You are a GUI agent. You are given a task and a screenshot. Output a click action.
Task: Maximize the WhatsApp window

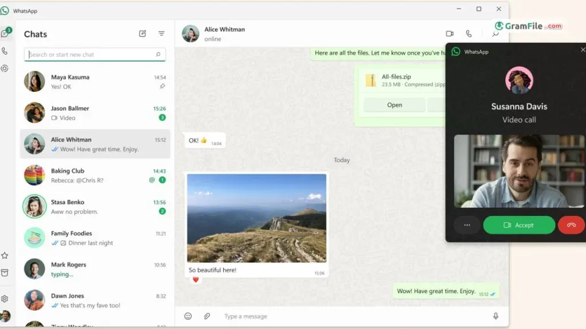[x=479, y=9]
